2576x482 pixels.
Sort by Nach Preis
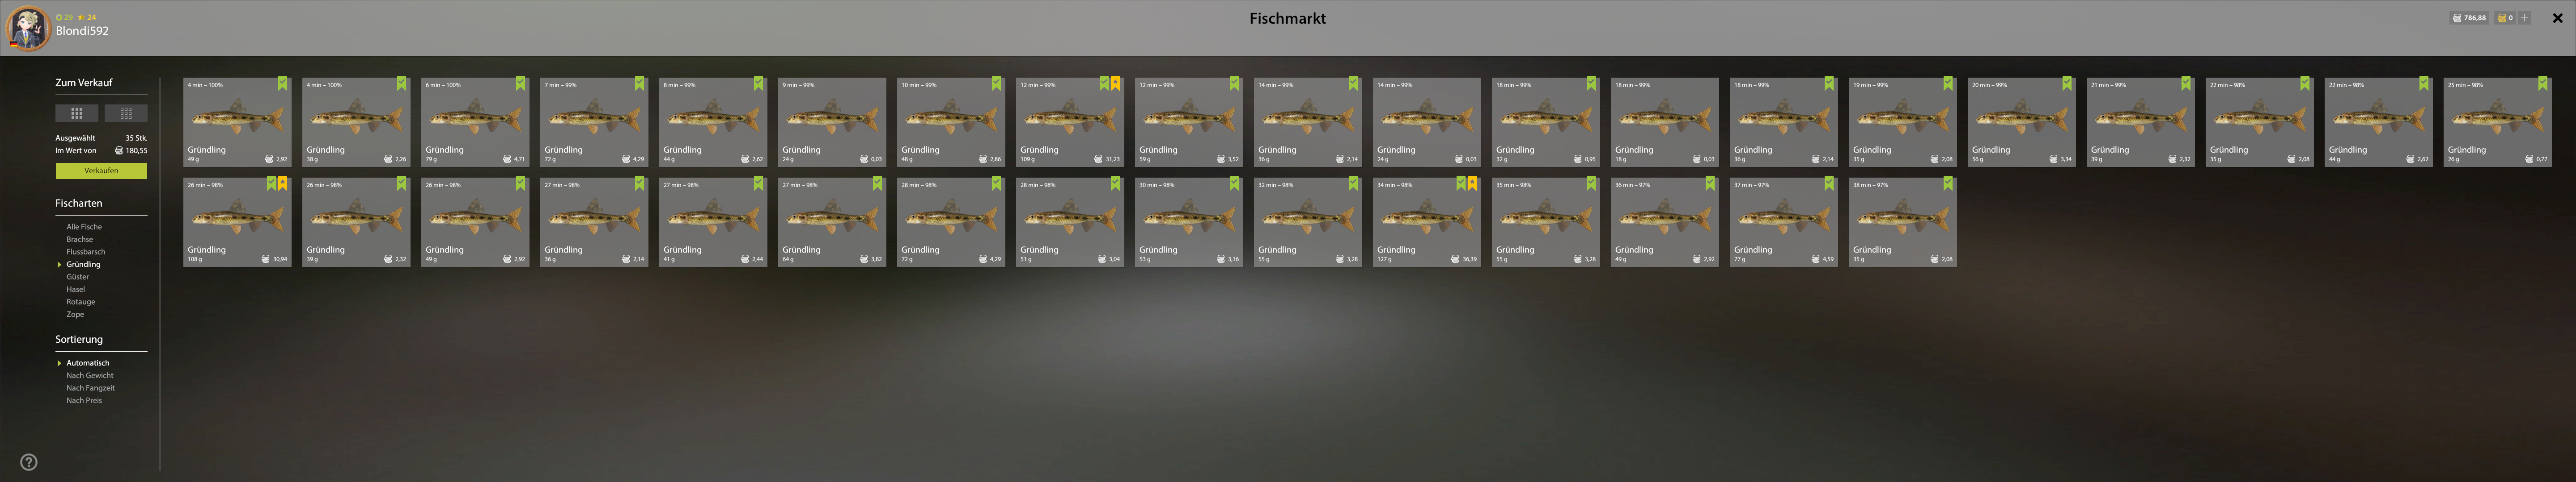[x=84, y=400]
